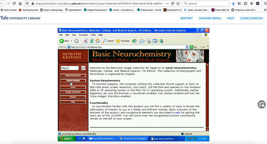Image resolution: width=267 pixels, height=144 pixels.
Task: Click History sidebar button
Action: coord(73,97)
